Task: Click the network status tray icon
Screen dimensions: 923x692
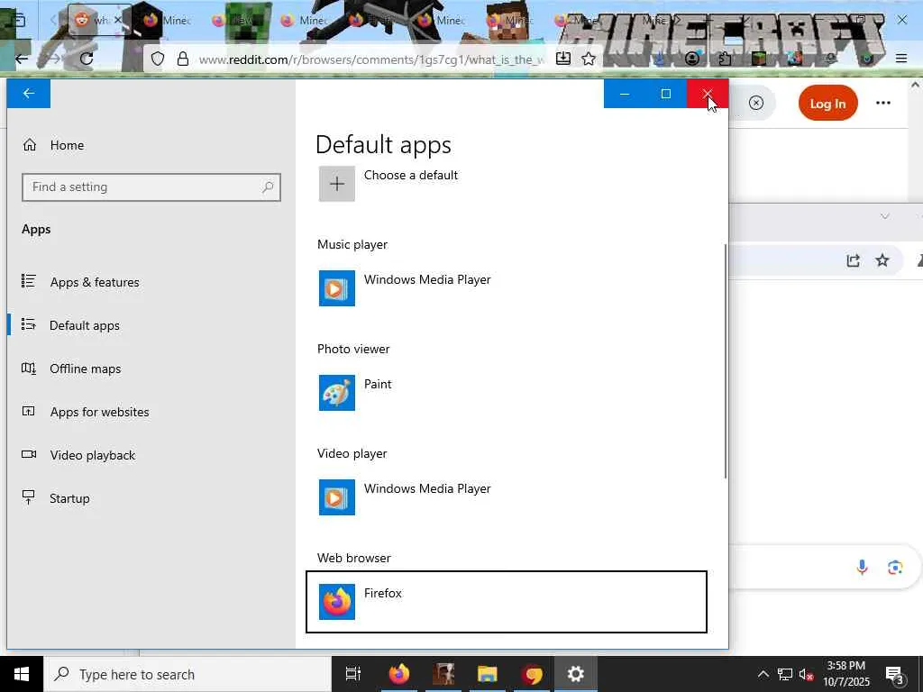Action: 785,674
